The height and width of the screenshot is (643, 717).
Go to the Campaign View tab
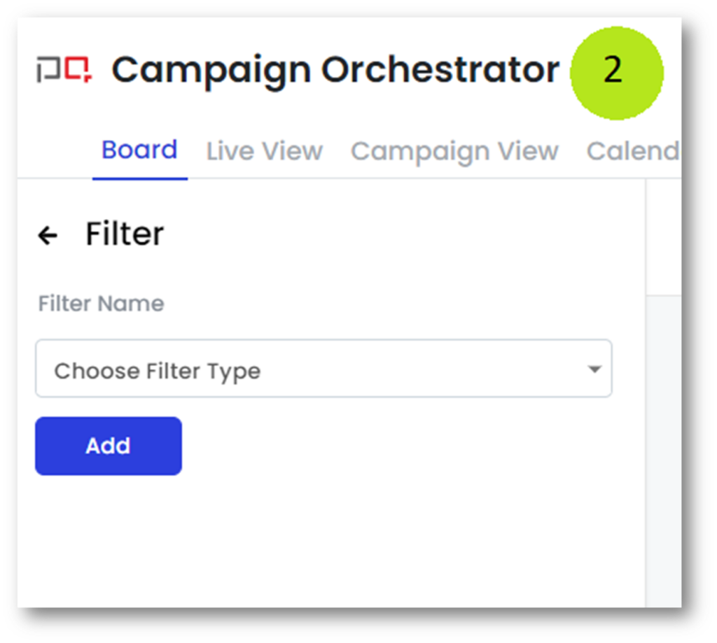tap(454, 151)
